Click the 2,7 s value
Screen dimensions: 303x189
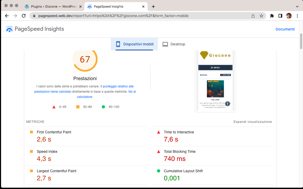[44, 178]
